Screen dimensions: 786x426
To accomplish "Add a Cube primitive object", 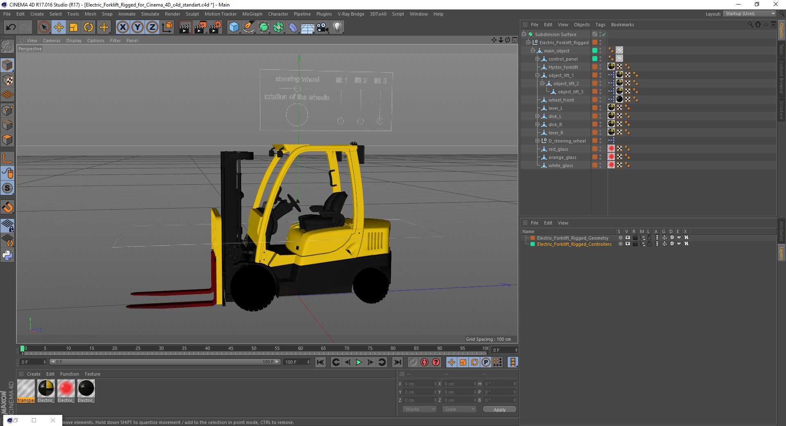I will (x=234, y=27).
